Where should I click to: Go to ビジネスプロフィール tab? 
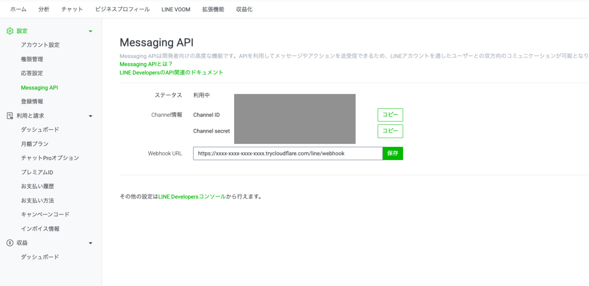[x=122, y=9]
